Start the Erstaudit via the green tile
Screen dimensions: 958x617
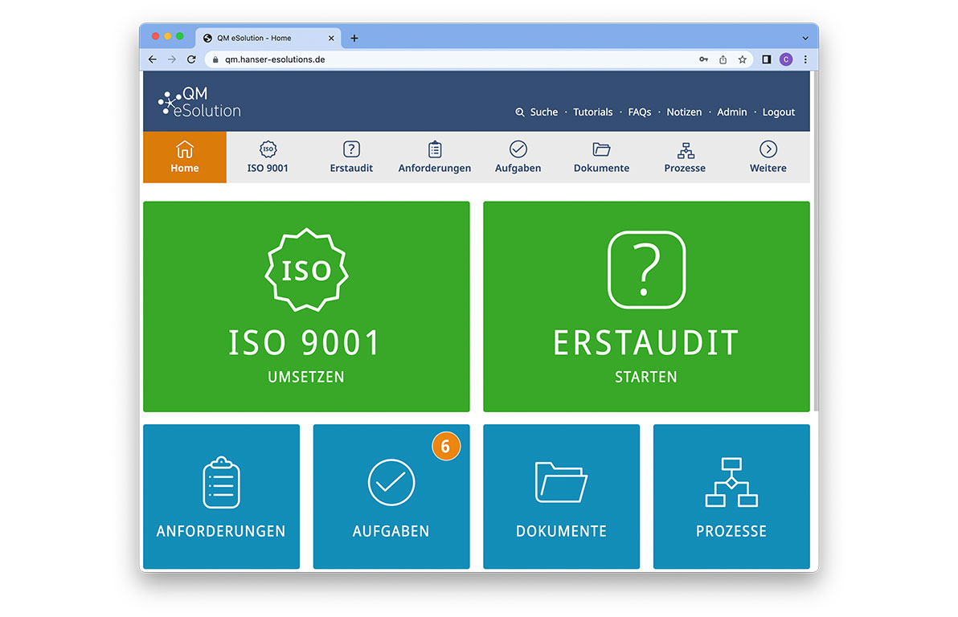click(x=645, y=307)
